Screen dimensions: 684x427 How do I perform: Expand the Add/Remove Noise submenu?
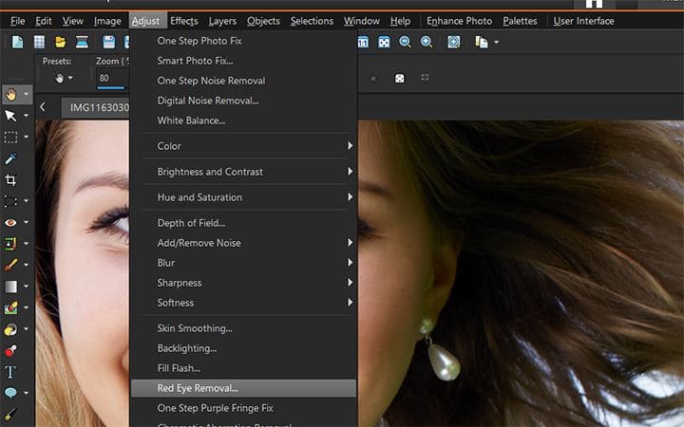click(243, 243)
